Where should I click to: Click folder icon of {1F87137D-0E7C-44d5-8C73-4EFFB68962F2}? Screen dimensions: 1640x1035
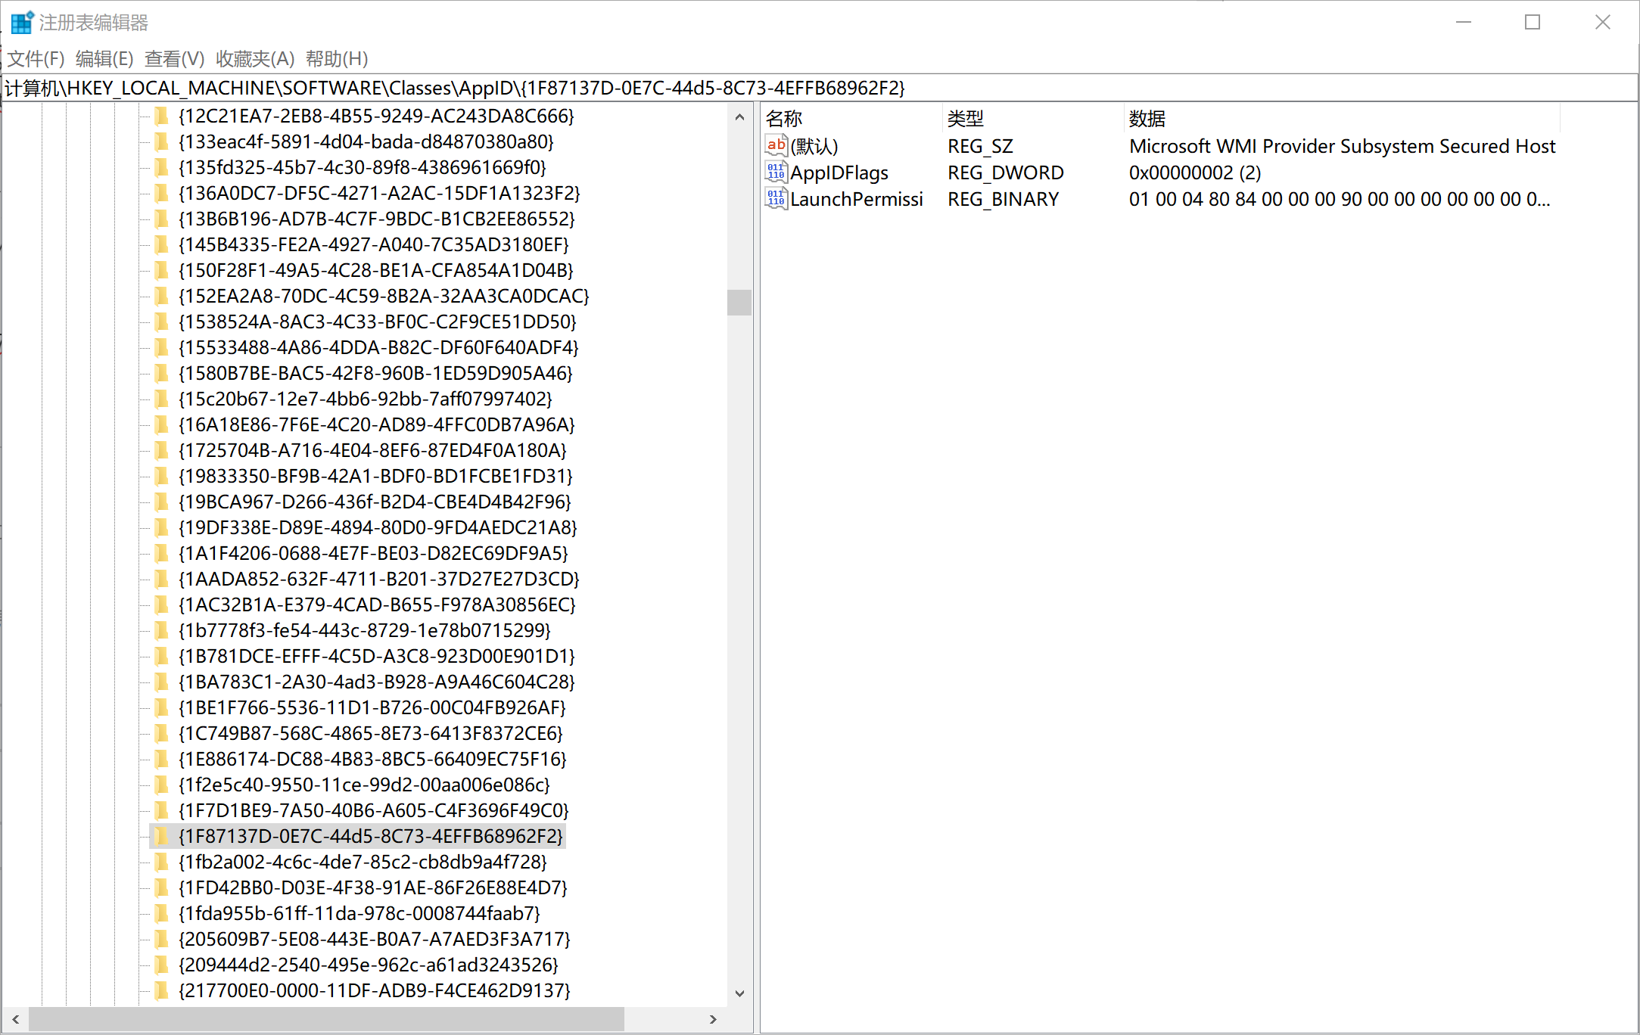[161, 836]
